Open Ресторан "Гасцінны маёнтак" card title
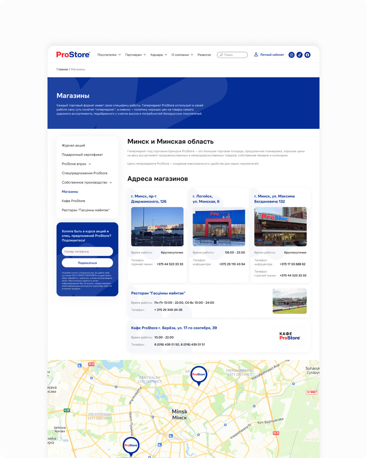The height and width of the screenshot is (458, 367). click(x=158, y=293)
